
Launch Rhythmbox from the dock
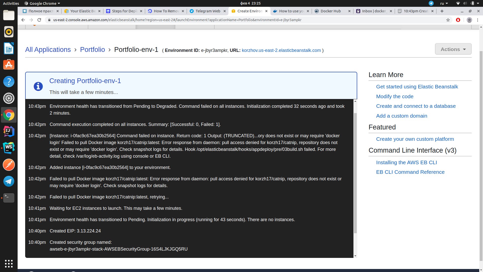coord(9,32)
